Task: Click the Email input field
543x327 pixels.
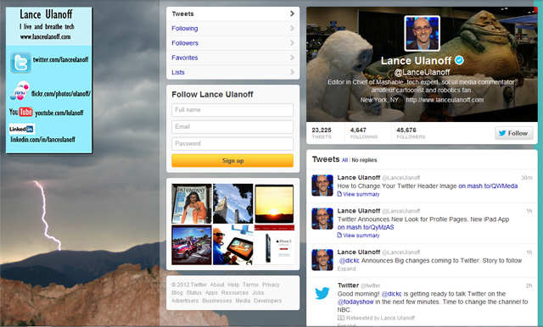Action: 232,126
